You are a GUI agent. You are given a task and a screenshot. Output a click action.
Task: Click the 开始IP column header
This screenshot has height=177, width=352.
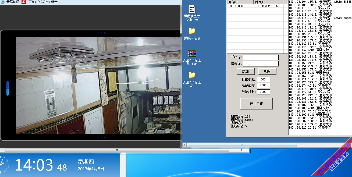(240, 2)
